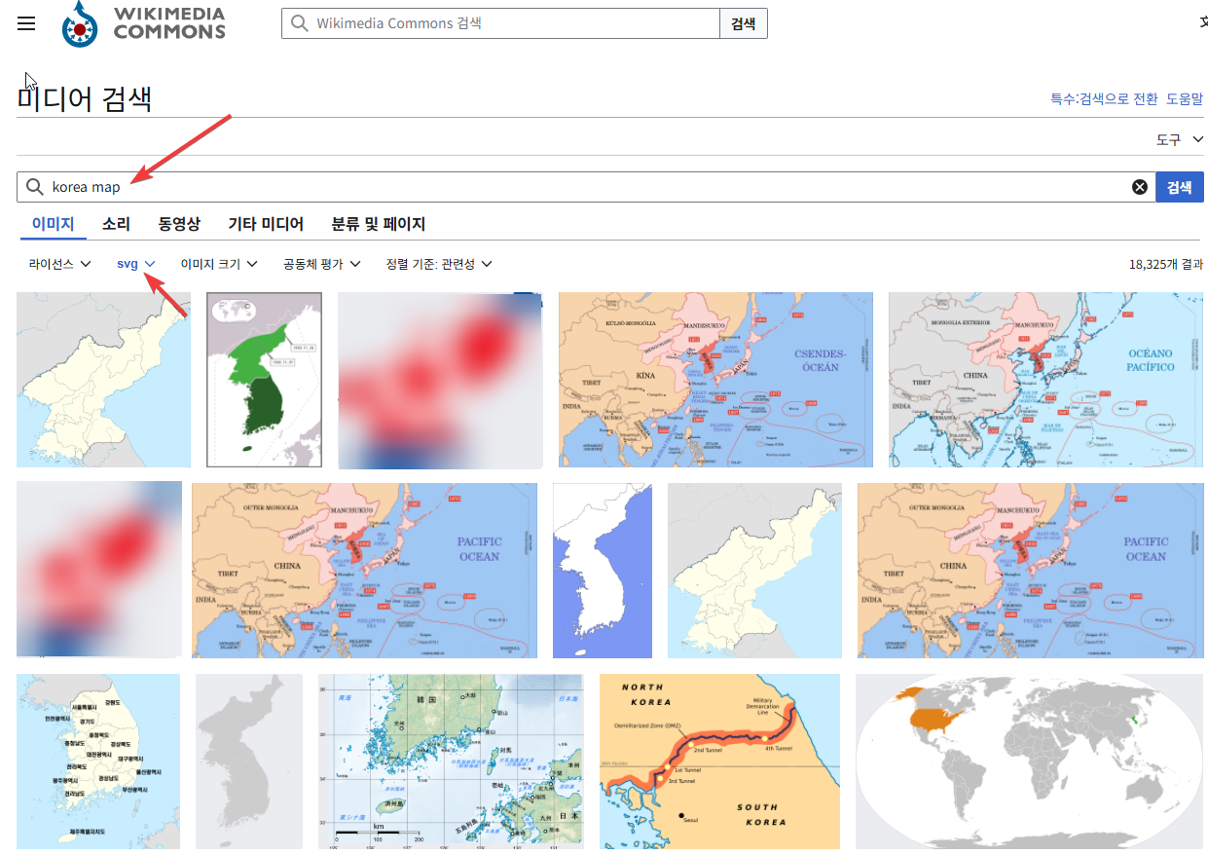
Task: Open the 이미지 크기 size filter
Action: pyautogui.click(x=253, y=263)
